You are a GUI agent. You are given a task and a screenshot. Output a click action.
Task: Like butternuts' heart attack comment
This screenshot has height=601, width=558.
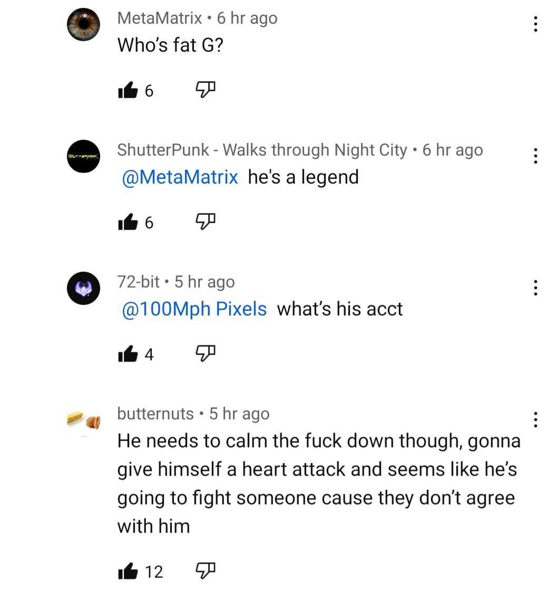point(128,571)
